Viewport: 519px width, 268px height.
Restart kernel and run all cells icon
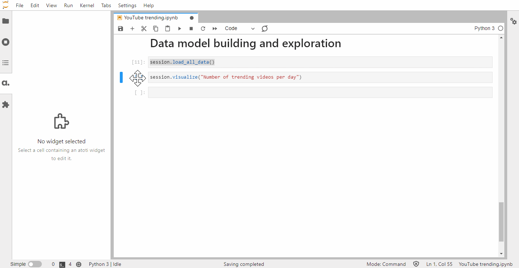(215, 29)
